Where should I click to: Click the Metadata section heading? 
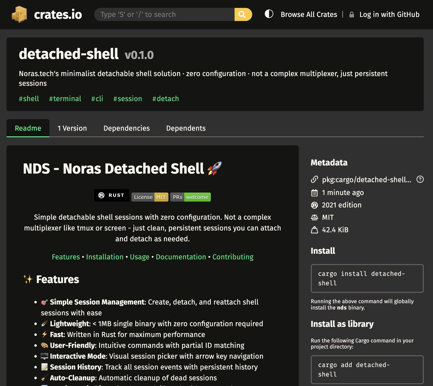[x=329, y=163]
